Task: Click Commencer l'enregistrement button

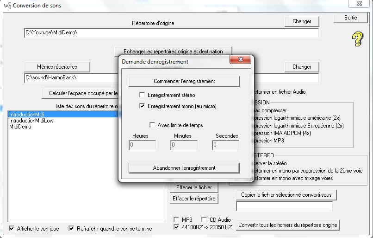Action: (x=184, y=81)
